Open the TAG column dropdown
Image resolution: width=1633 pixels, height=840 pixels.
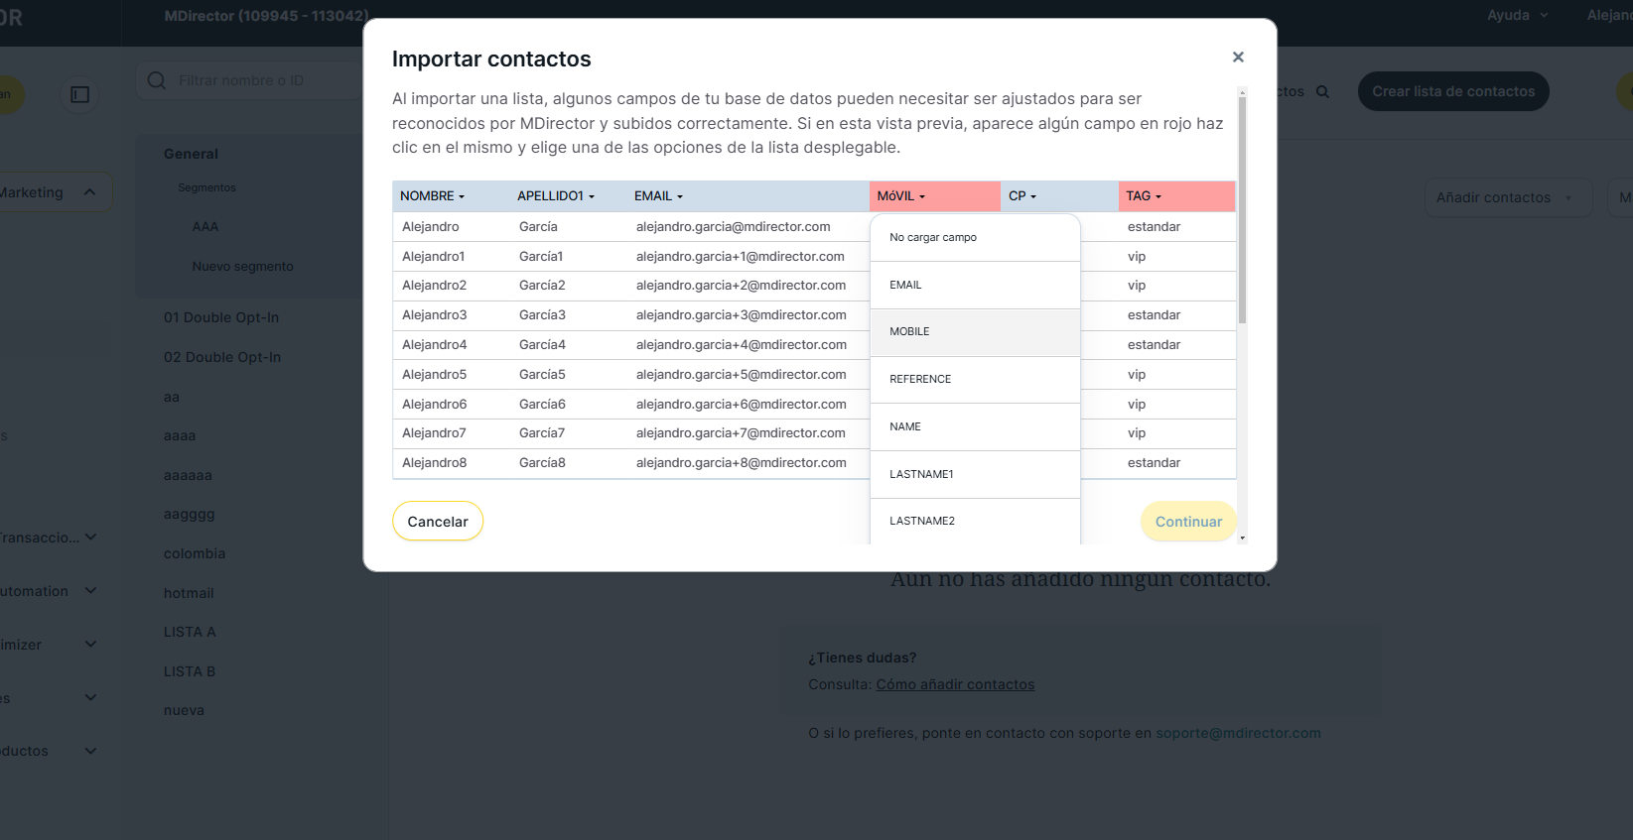[x=1144, y=196]
